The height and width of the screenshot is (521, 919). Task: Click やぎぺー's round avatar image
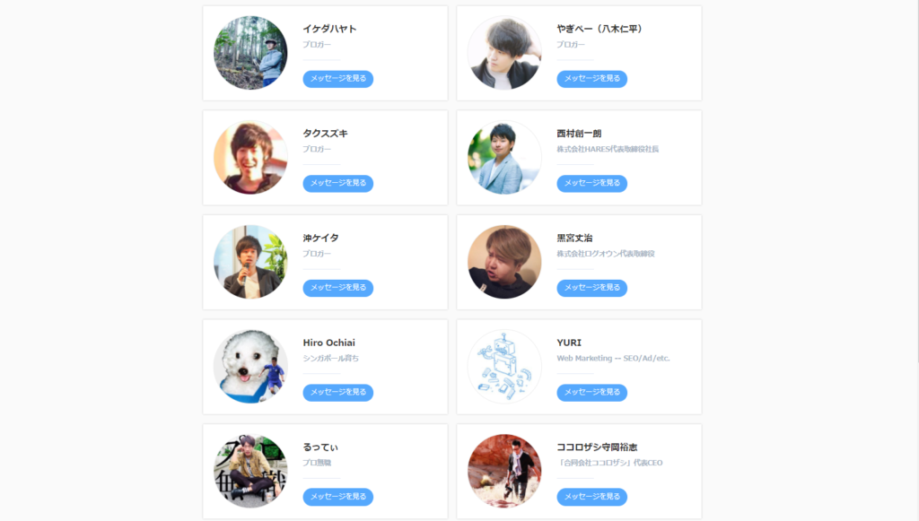(x=504, y=53)
